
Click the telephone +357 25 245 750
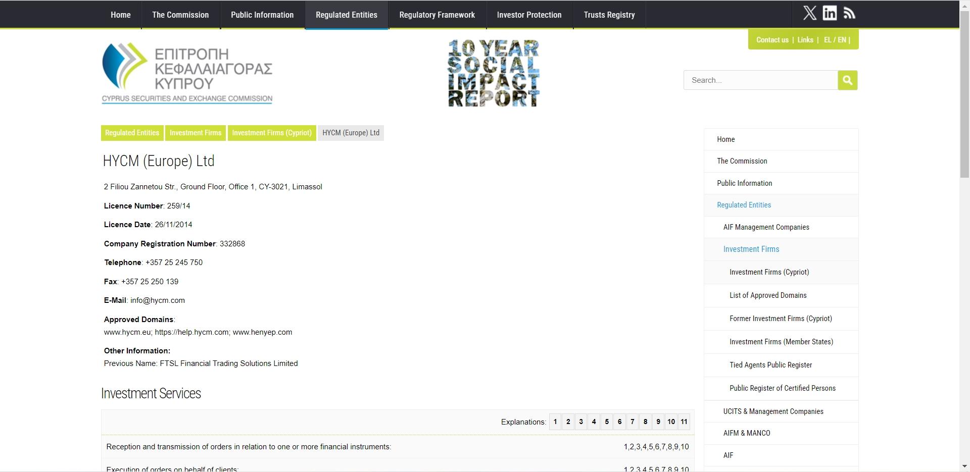coord(174,263)
